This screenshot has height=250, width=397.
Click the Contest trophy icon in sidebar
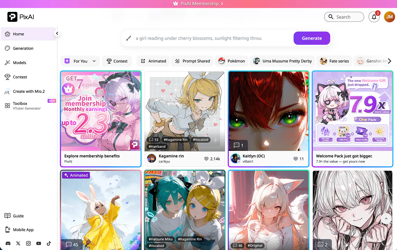click(x=8, y=77)
